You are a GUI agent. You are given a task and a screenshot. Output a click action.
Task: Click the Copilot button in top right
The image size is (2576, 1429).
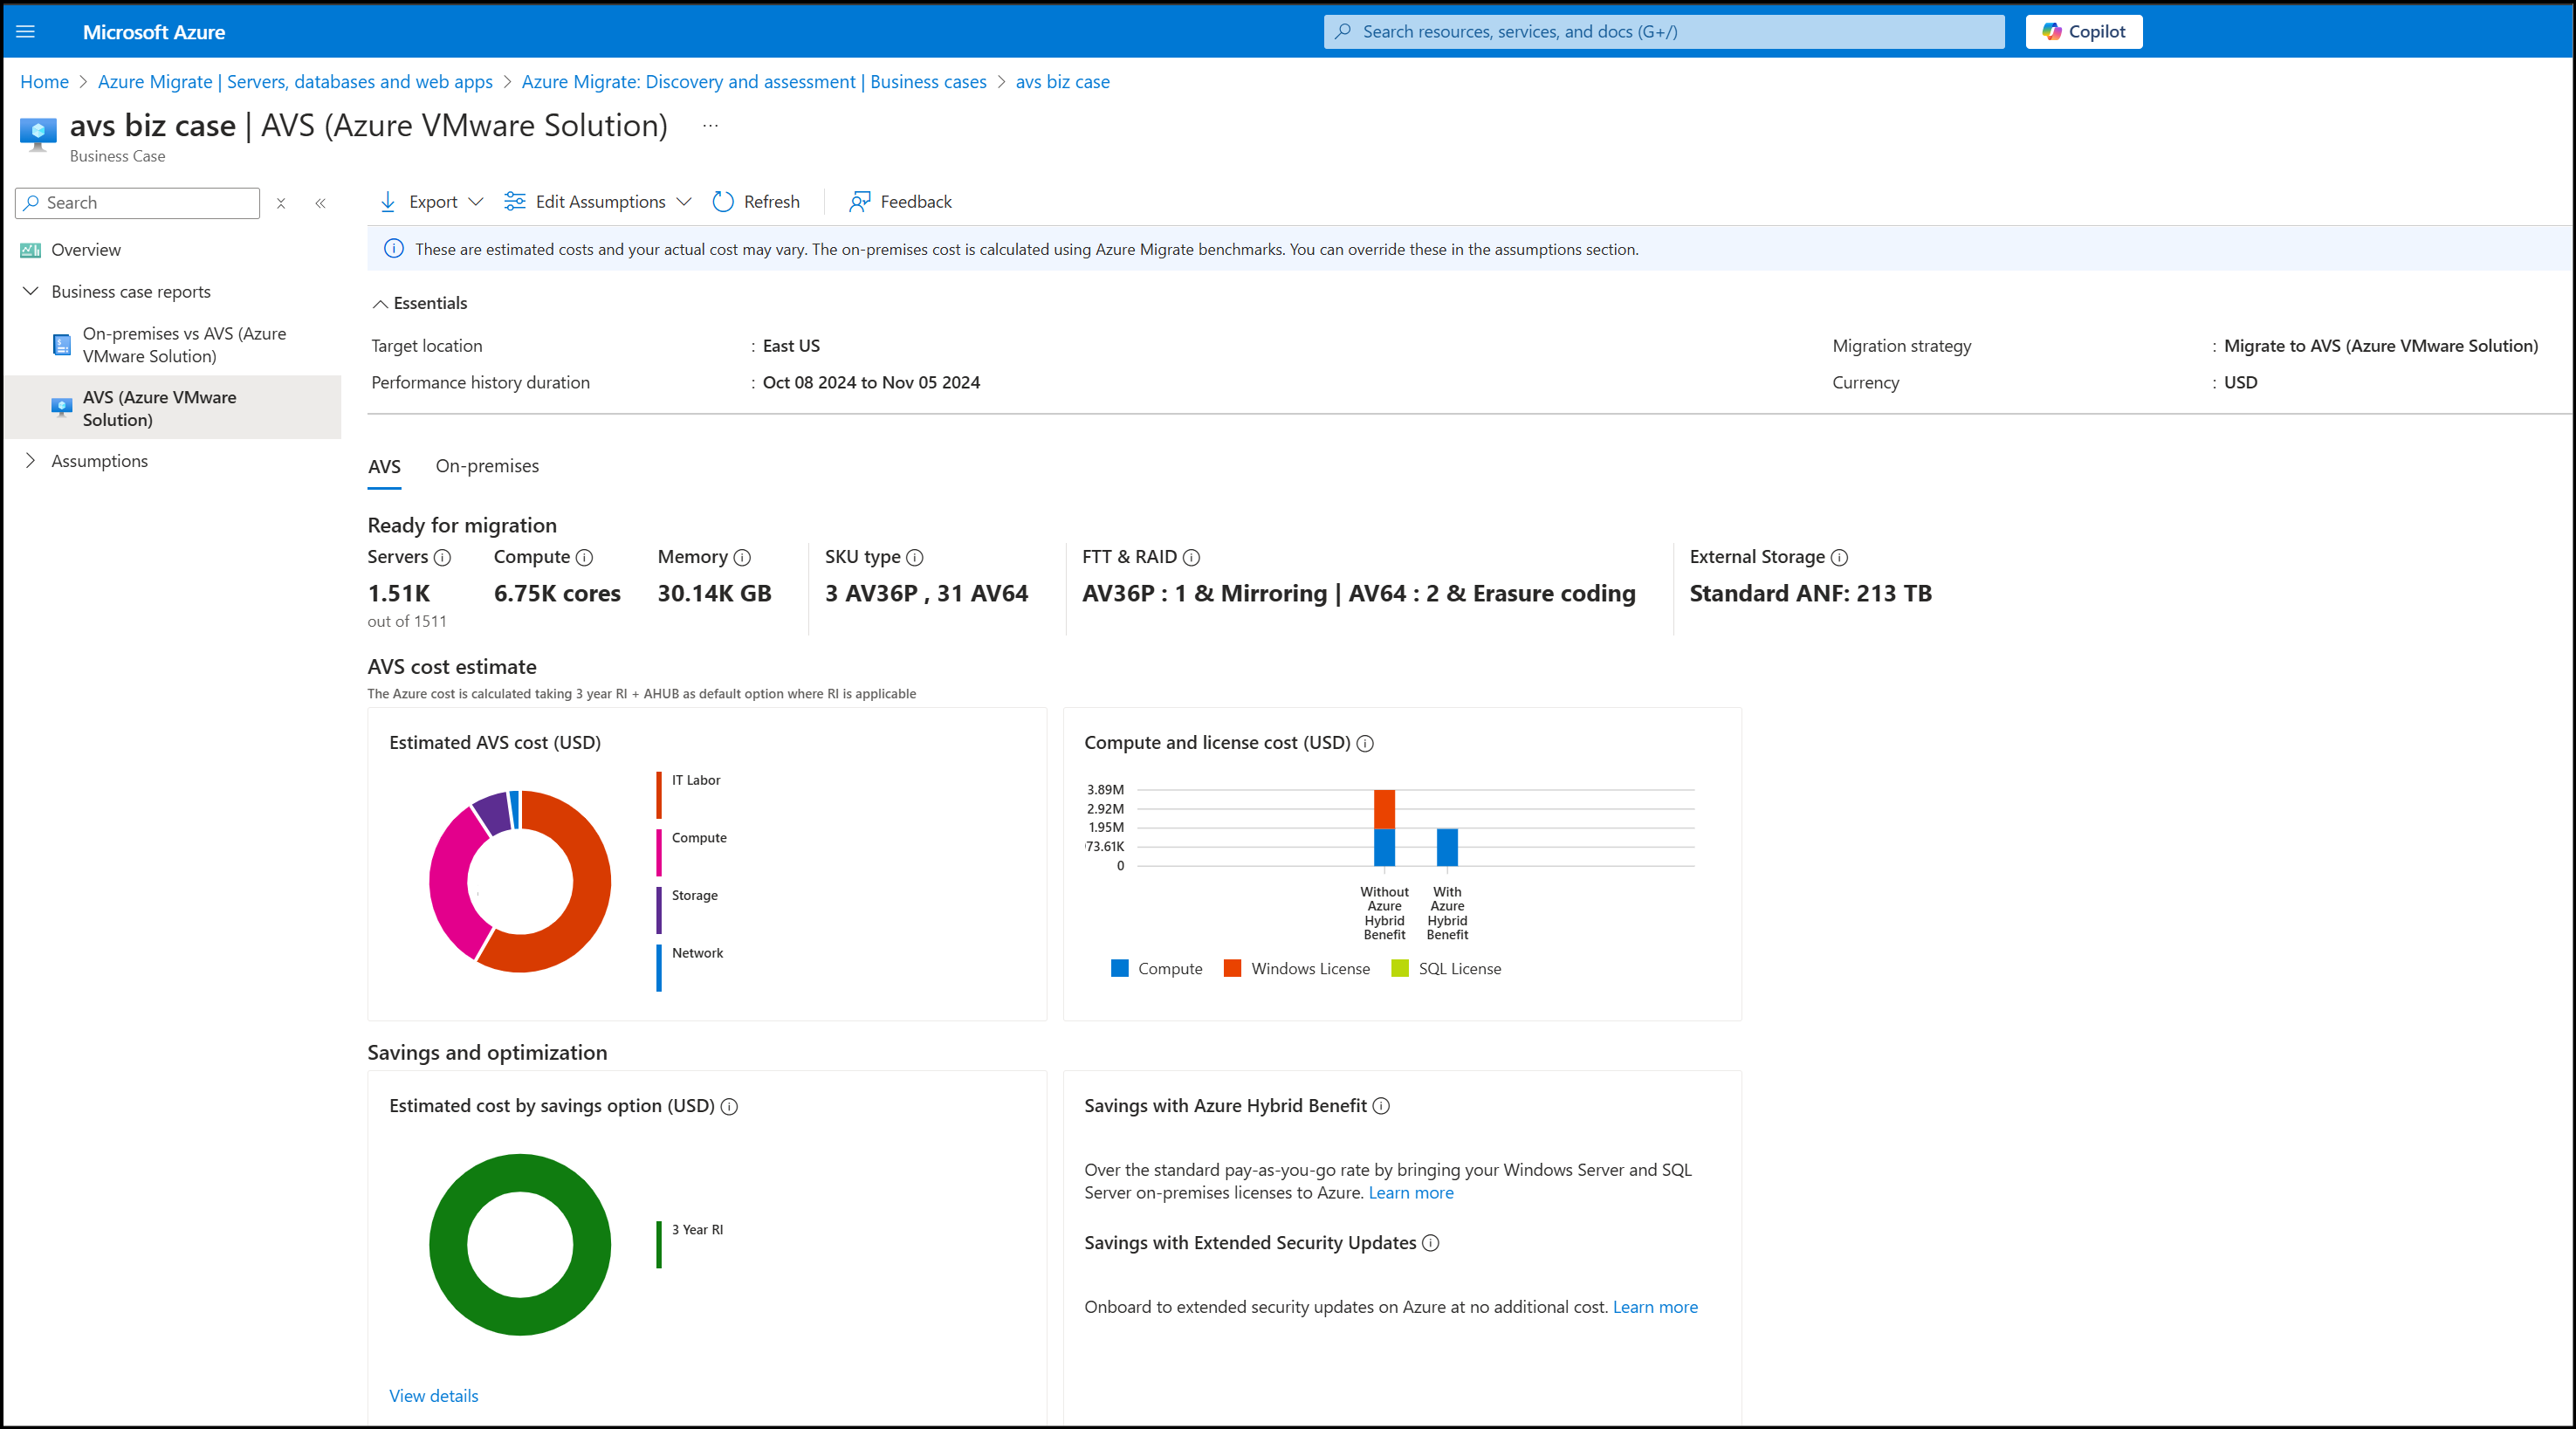(x=2082, y=30)
